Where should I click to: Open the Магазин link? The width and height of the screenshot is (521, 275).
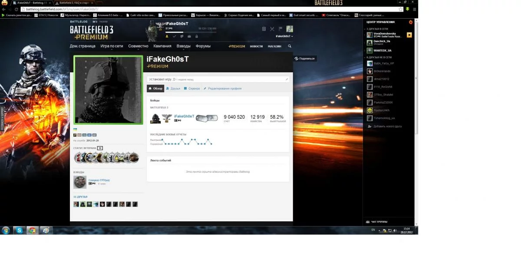[x=274, y=46]
